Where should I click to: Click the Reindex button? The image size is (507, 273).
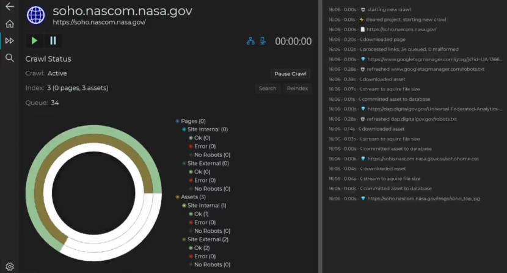pyautogui.click(x=297, y=89)
